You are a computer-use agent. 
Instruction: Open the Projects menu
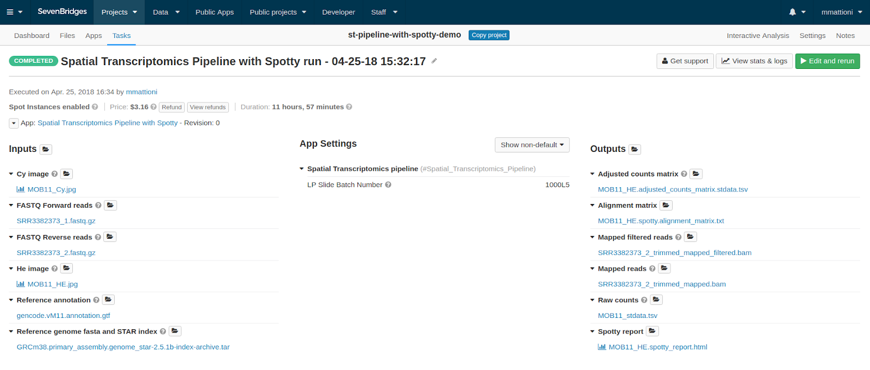(119, 12)
